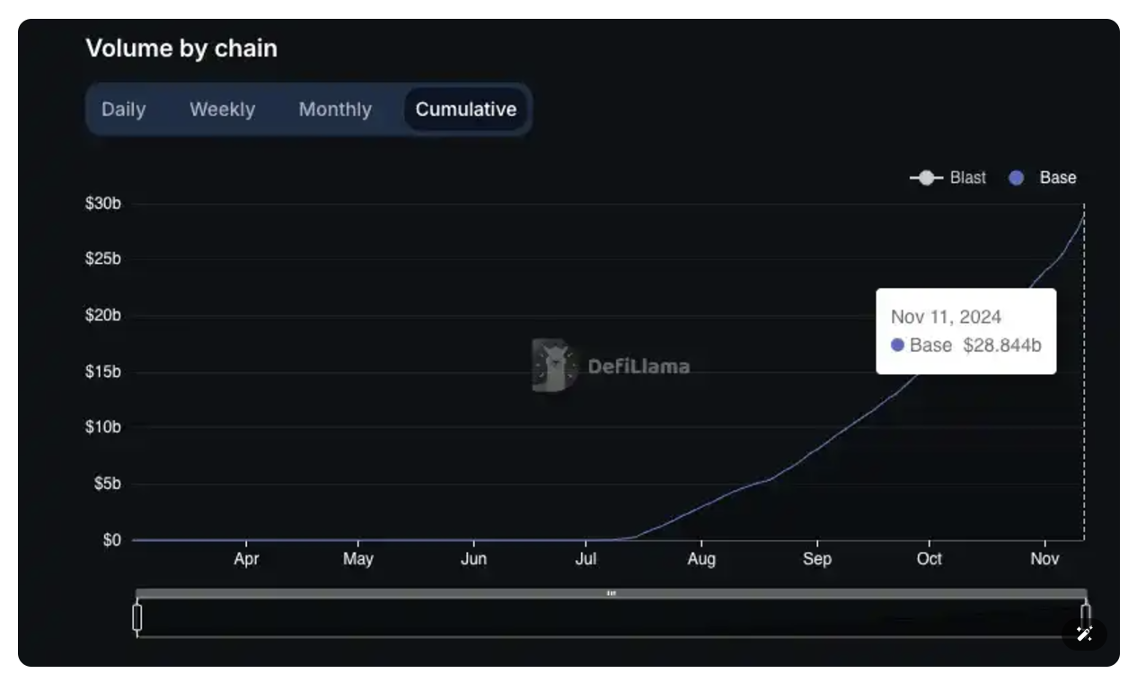Click the Aug label on the x-axis
Screen dimensions: 1137x682
(x=701, y=559)
